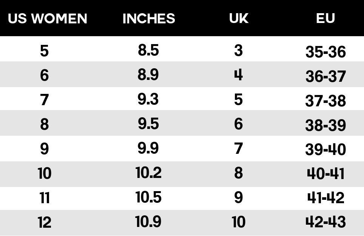Select US women size 9 cell

point(44,149)
